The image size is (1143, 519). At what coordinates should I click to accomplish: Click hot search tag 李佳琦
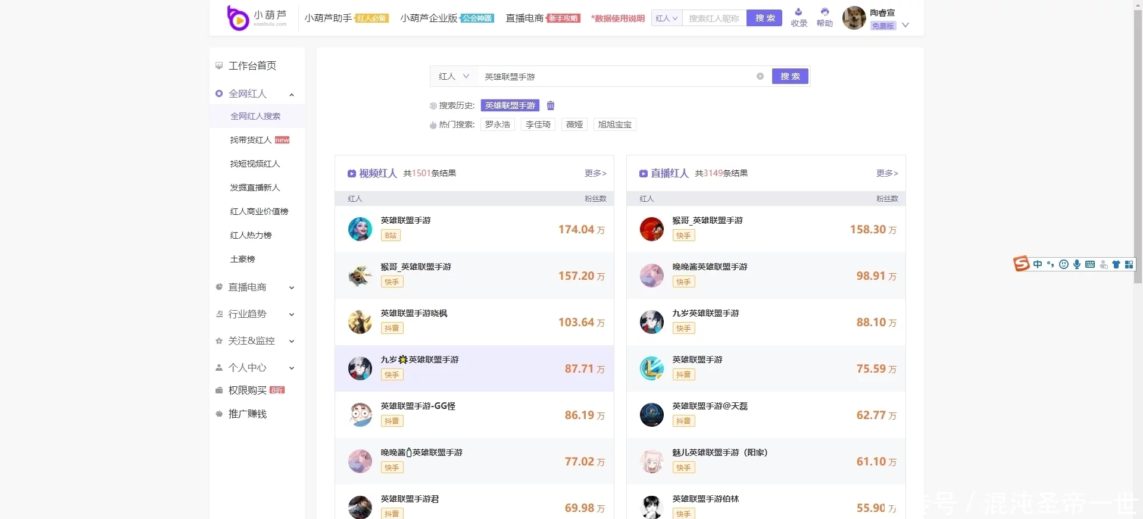pyautogui.click(x=538, y=124)
